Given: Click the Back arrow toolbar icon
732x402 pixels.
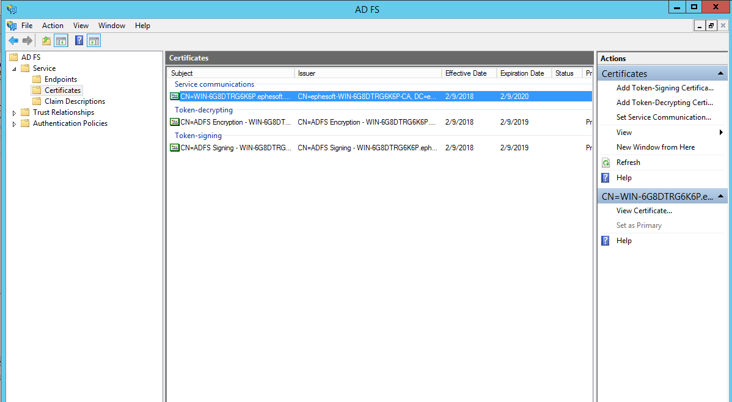Looking at the screenshot, I should [13, 40].
